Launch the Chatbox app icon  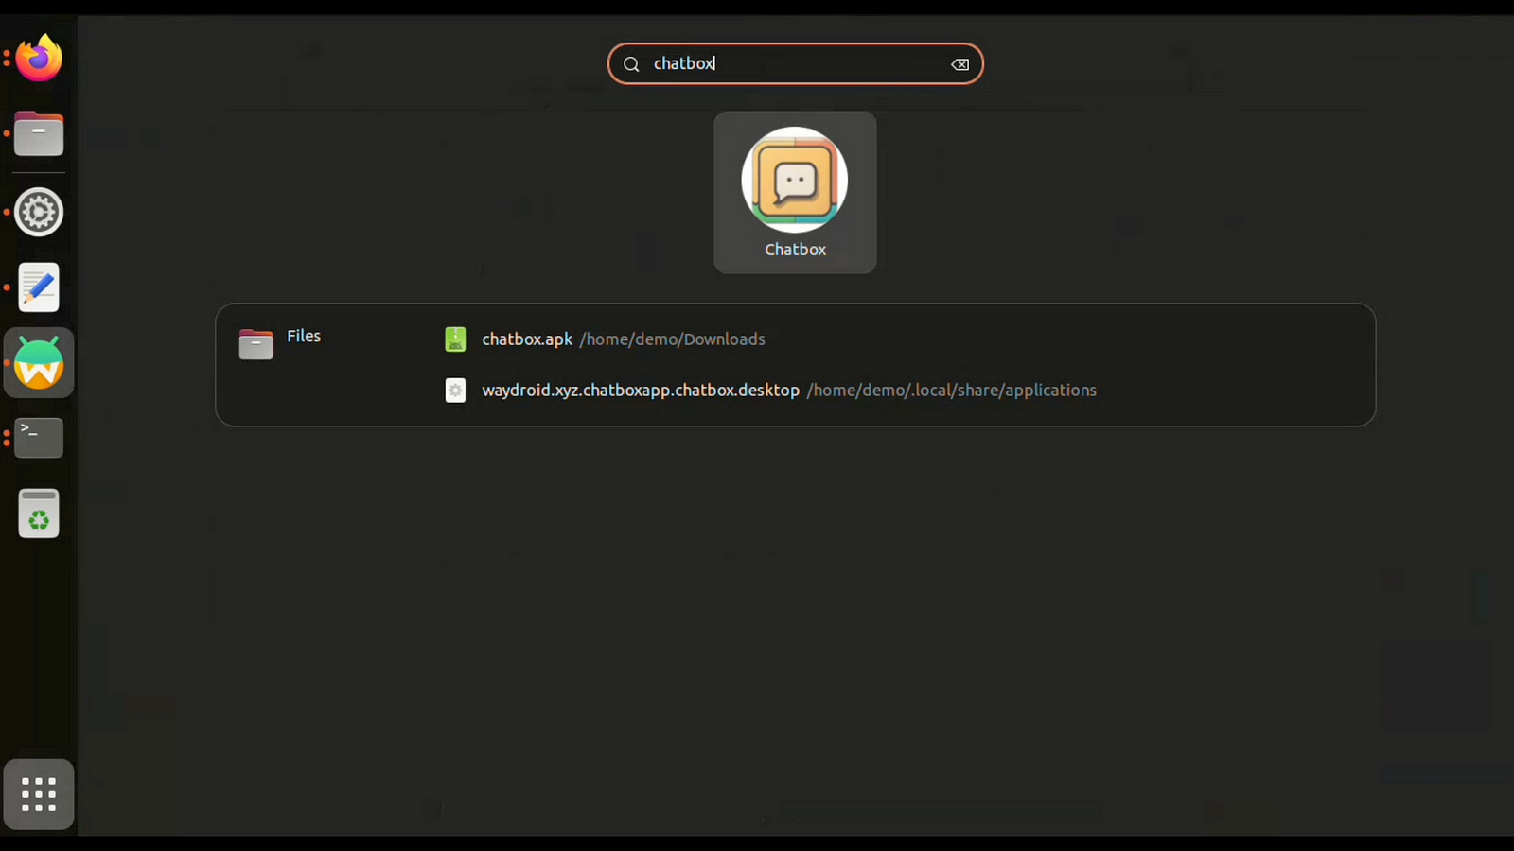click(794, 181)
